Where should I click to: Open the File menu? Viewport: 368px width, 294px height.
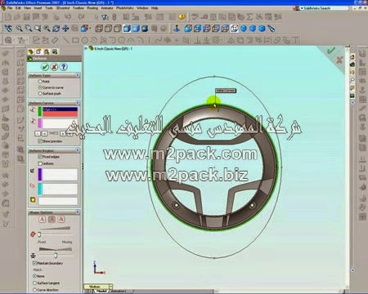coord(10,8)
